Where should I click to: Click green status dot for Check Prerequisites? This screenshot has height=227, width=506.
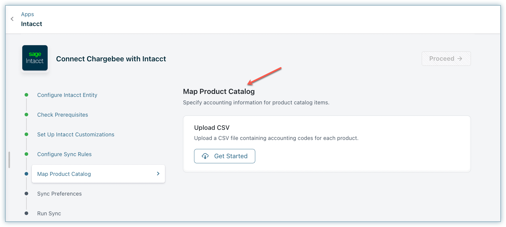point(26,115)
